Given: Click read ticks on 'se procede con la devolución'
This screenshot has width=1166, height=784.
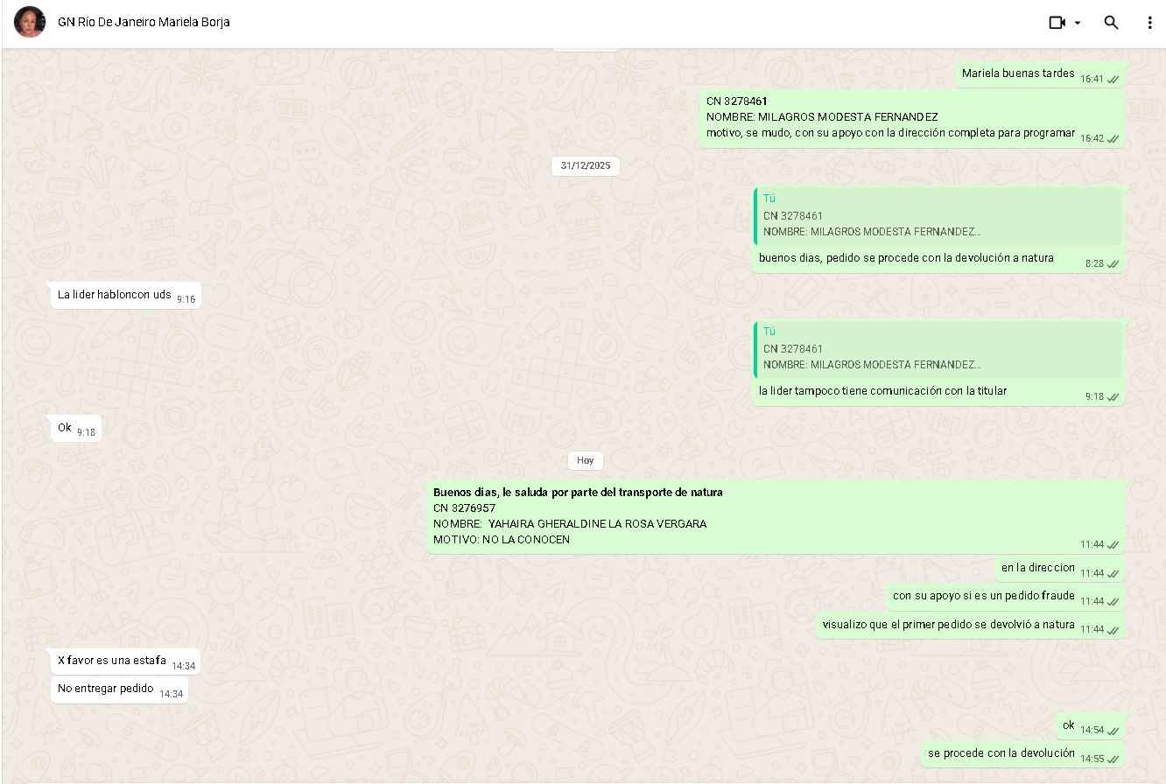Looking at the screenshot, I should (1113, 759).
